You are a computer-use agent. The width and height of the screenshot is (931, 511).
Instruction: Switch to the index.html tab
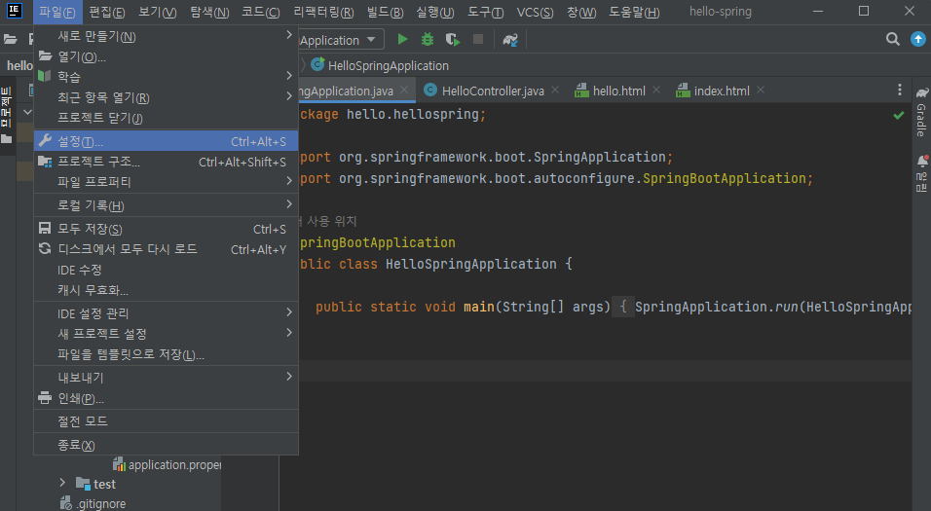point(721,91)
